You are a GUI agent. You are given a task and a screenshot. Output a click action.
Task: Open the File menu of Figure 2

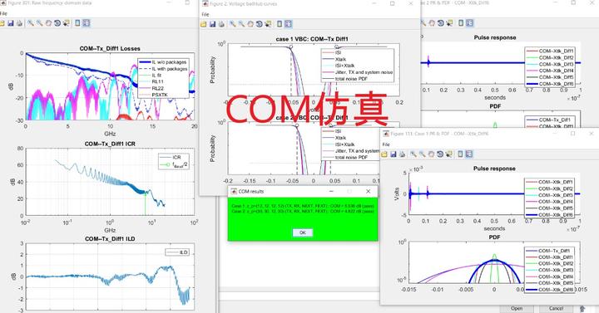[x=205, y=14]
